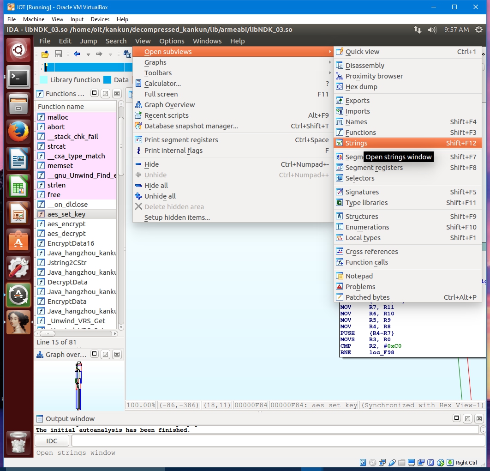Click Hide all in View menu
The height and width of the screenshot is (471, 490).
[x=233, y=186]
